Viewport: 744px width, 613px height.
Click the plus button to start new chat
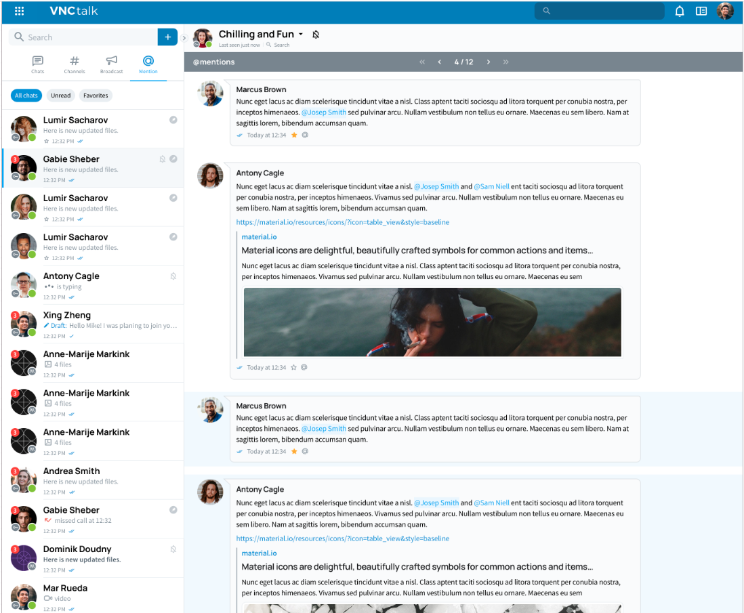167,37
